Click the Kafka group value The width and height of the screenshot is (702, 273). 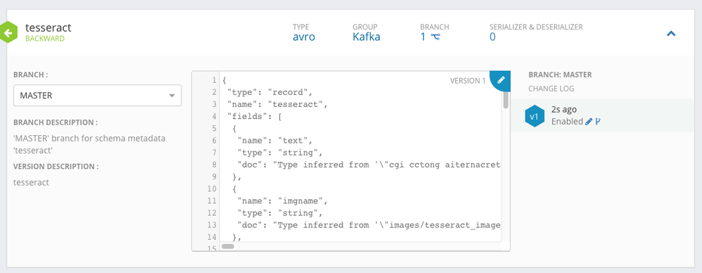[366, 37]
